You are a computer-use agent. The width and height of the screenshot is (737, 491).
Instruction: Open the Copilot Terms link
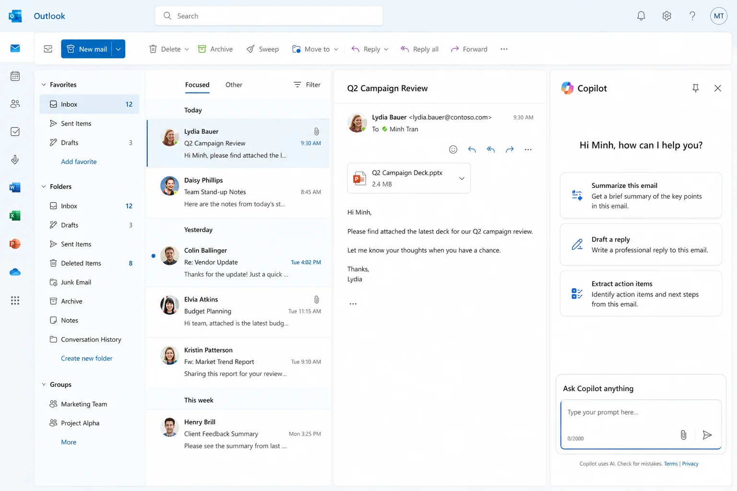[671, 464]
